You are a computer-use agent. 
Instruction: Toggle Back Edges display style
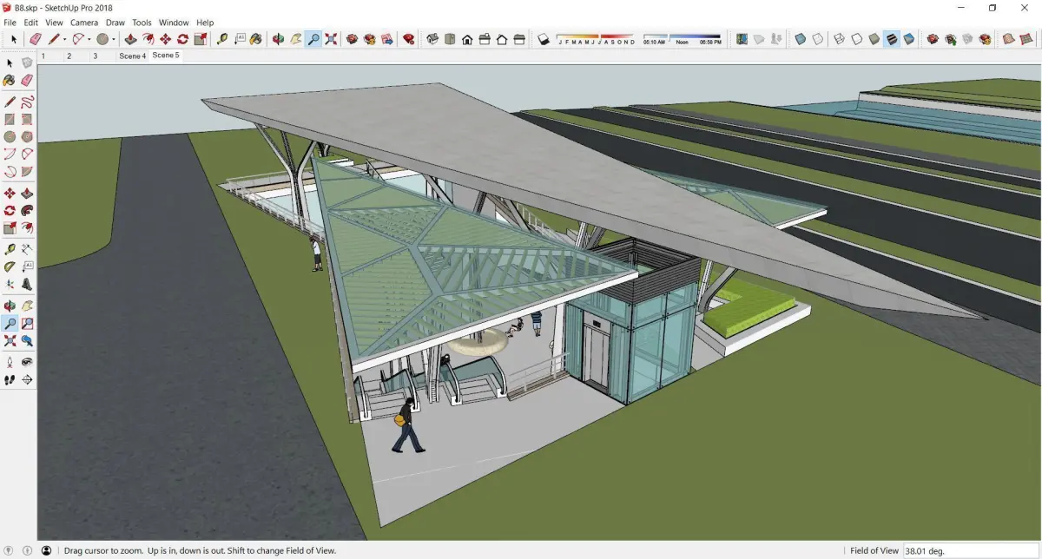[x=817, y=39]
